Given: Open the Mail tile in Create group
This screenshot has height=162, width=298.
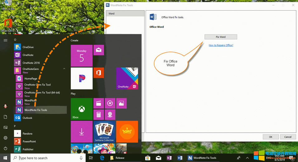Looking at the screenshot, I should coord(99,50).
